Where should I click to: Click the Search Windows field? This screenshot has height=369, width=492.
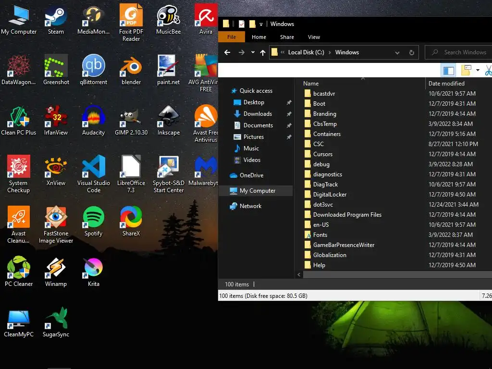(x=458, y=52)
